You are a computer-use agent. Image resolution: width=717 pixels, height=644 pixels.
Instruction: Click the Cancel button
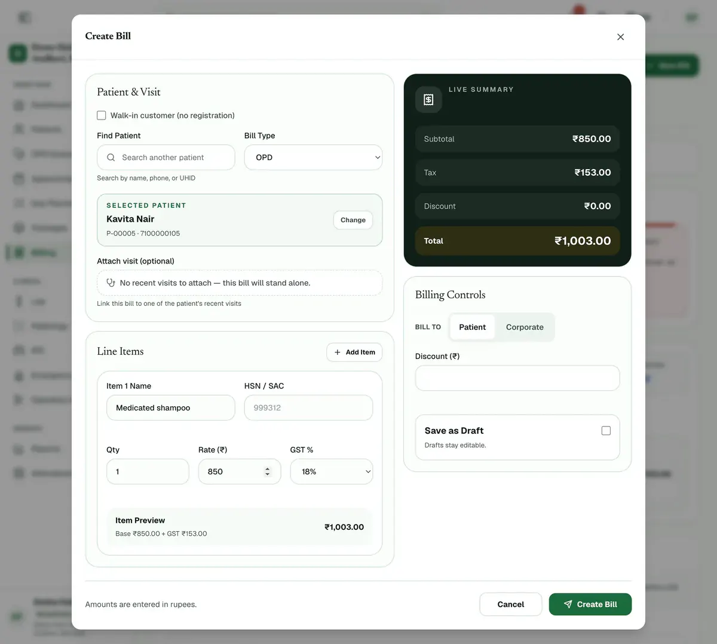click(x=511, y=605)
